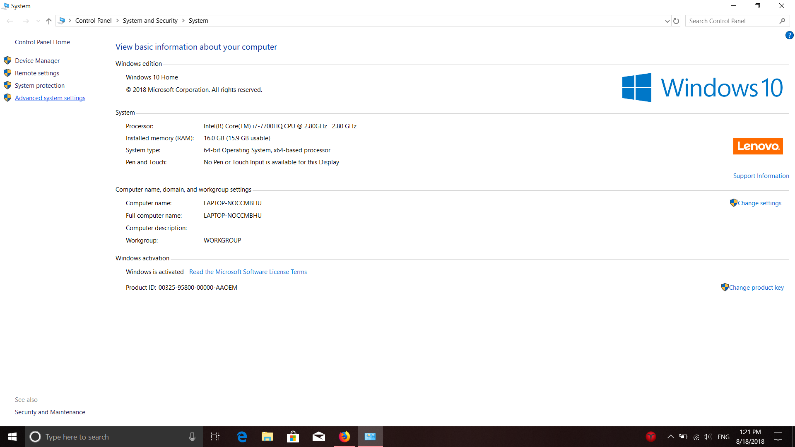Open Advanced system settings
Viewport: 795px width, 447px height.
click(x=50, y=98)
